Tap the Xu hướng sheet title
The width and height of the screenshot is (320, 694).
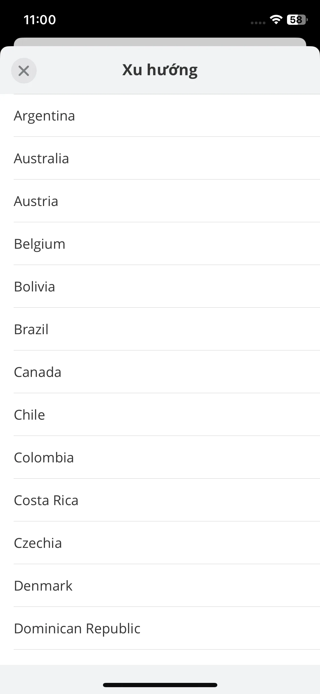[x=160, y=70]
